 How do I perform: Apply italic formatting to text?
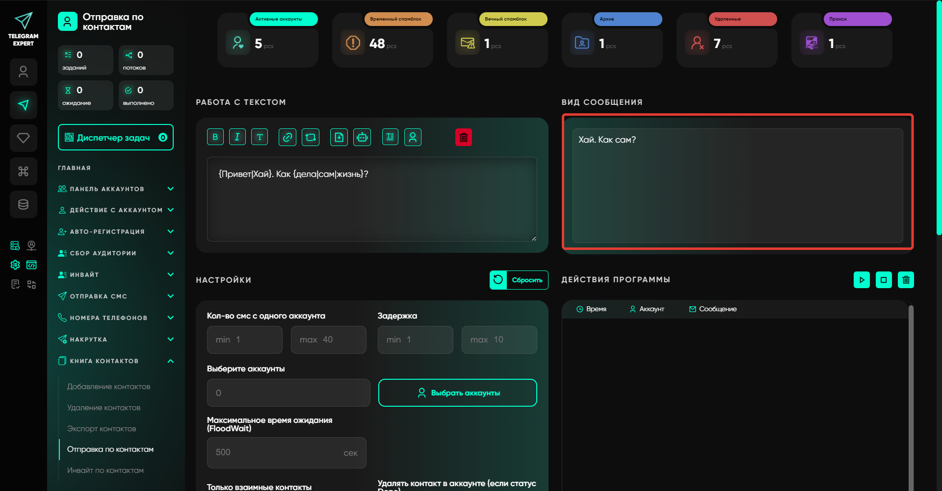coord(237,137)
